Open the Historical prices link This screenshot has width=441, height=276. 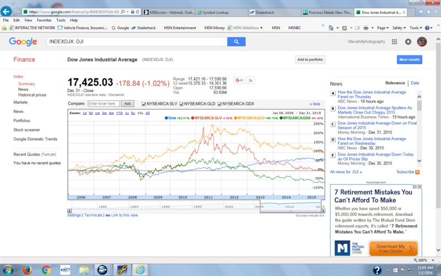tap(32, 95)
